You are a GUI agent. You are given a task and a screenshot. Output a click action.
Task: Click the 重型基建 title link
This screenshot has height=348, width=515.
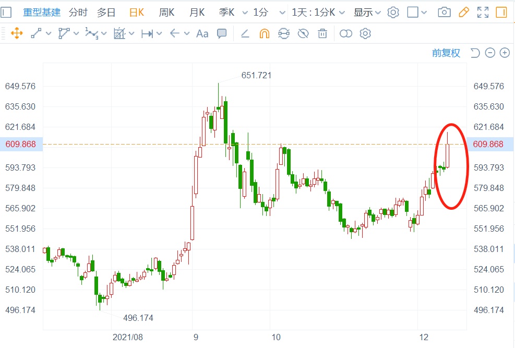pyautogui.click(x=42, y=12)
